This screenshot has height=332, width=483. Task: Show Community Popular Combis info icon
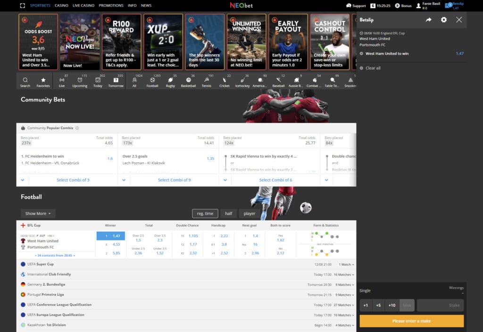77,128
